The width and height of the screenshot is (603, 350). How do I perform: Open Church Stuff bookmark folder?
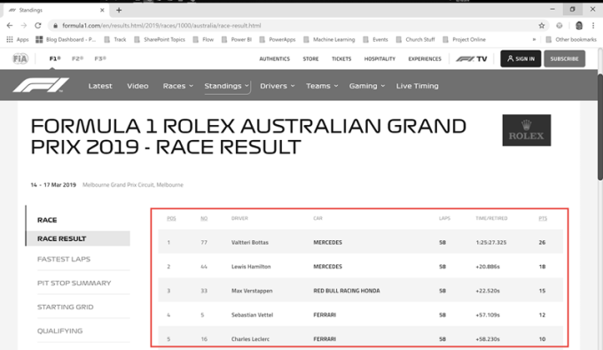[x=415, y=39]
